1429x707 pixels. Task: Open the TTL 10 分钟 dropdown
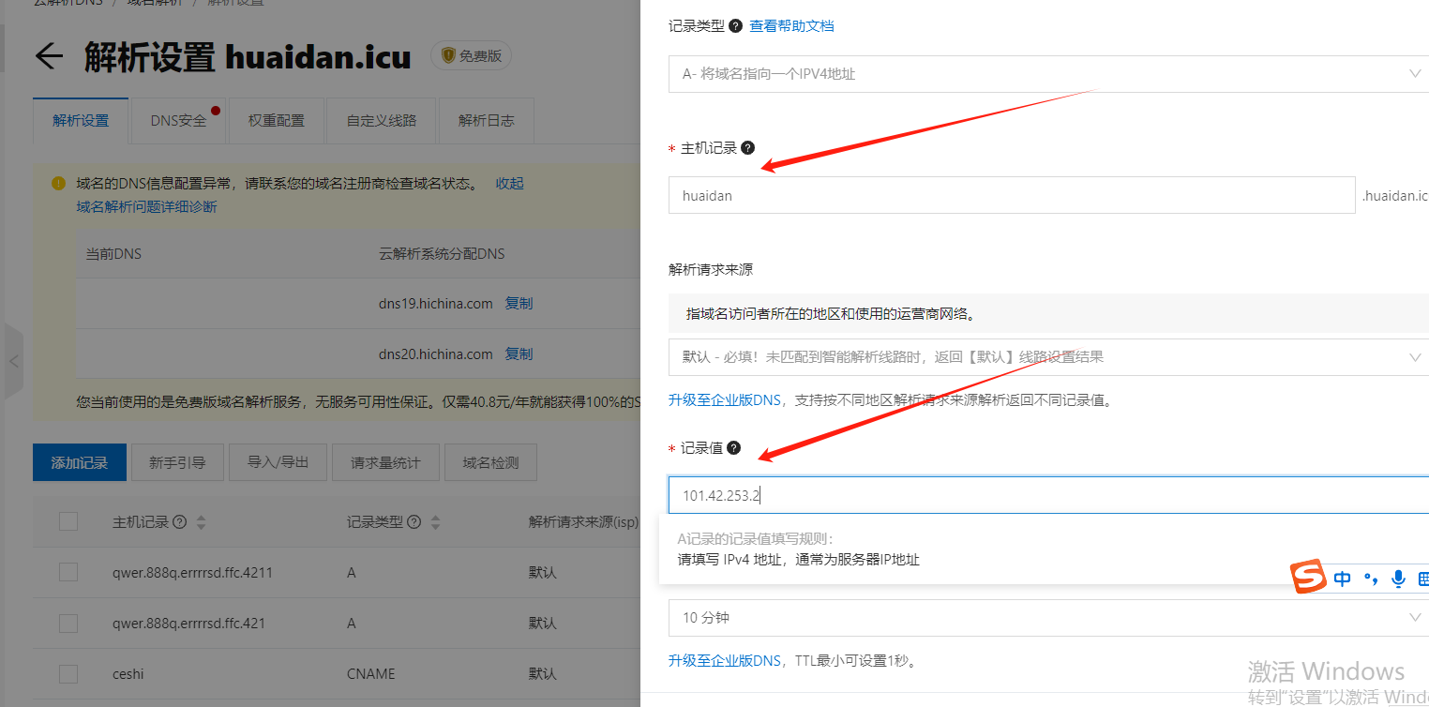pos(1048,618)
